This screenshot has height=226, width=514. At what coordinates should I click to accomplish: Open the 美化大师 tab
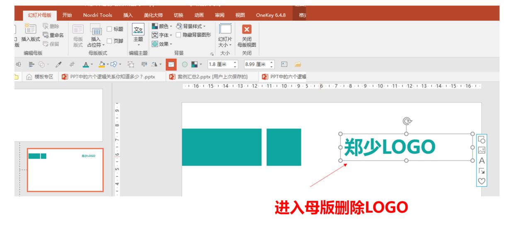pos(153,15)
